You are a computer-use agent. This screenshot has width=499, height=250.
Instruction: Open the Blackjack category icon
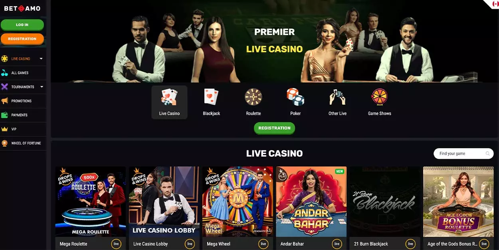(x=211, y=97)
